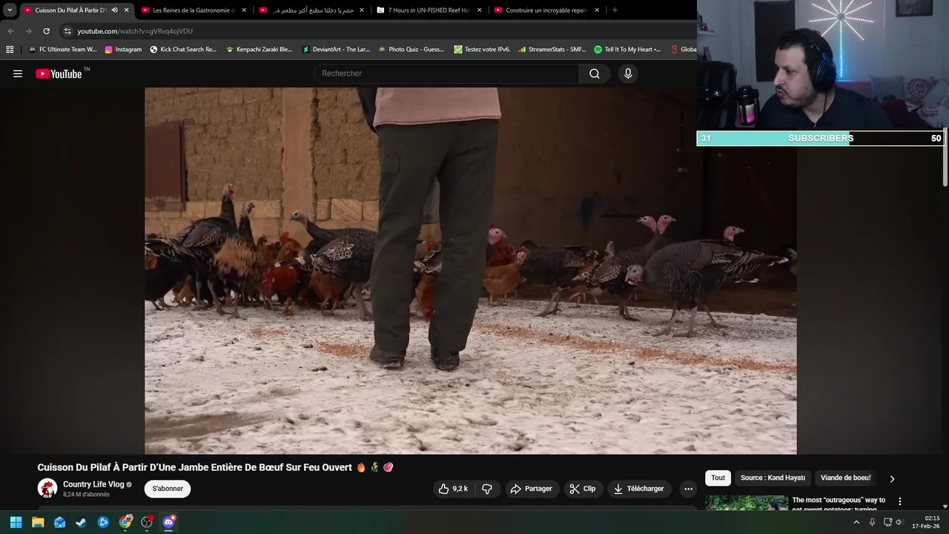Viewport: 949px width, 534px height.
Task: Dislike the video with thumbs down
Action: point(487,489)
